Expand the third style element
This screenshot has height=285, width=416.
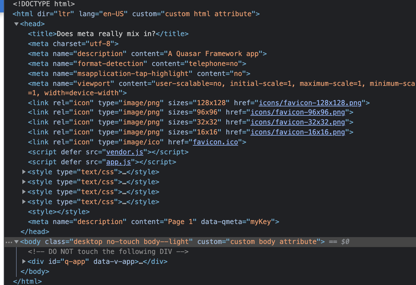(24, 192)
